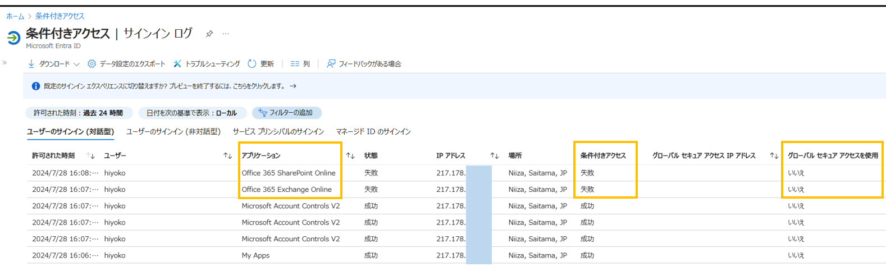The image size is (886, 271).
Task: Open the 条件付きアクセス breadcrumb link
Action: pyautogui.click(x=60, y=16)
